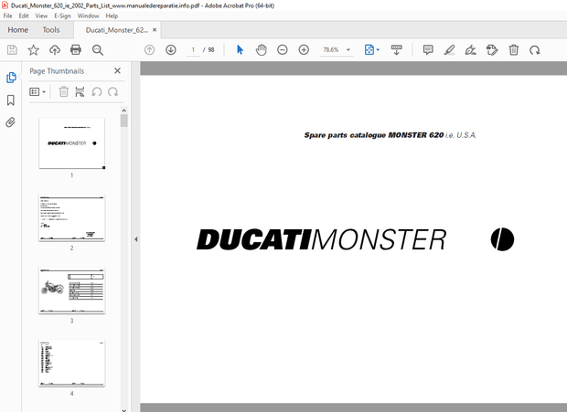Click the thumbnails panel organize pages icon
This screenshot has width=567, height=412.
(x=80, y=91)
